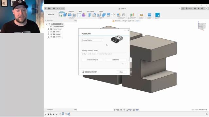Select the Rectangular Pattern tool

(x=79, y=15)
